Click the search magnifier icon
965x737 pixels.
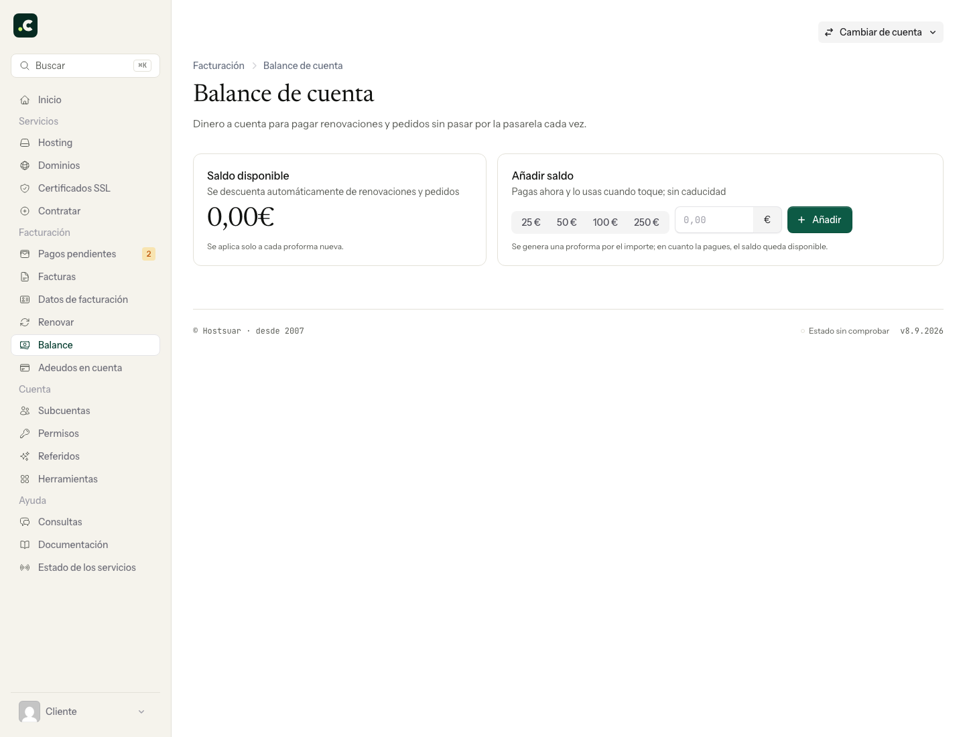[25, 66]
